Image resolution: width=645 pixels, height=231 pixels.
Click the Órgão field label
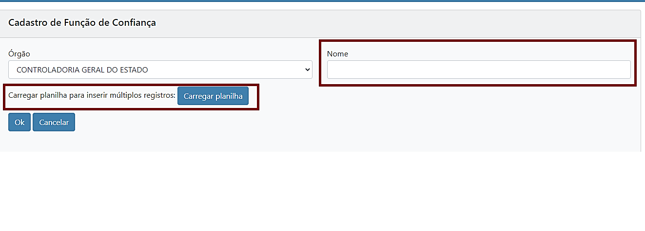(x=19, y=53)
